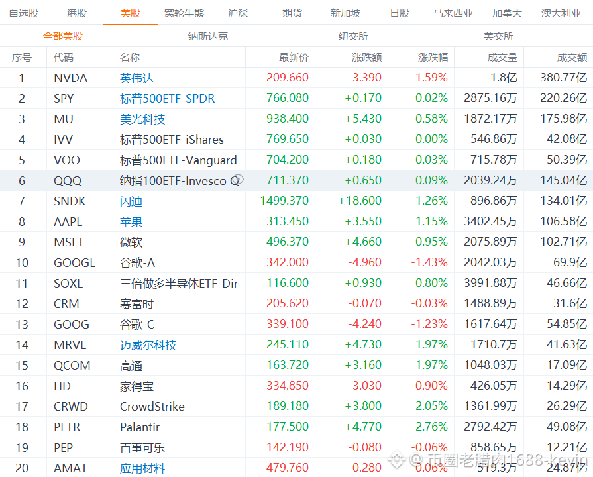Click the 380.77亿 turnover cell
This screenshot has height=477, width=593.
pyautogui.click(x=563, y=78)
